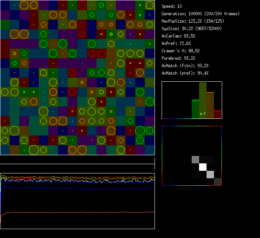The width and height of the screenshot is (260, 238).
Task: Click the AvCarCap percentage label
Action: (178, 36)
